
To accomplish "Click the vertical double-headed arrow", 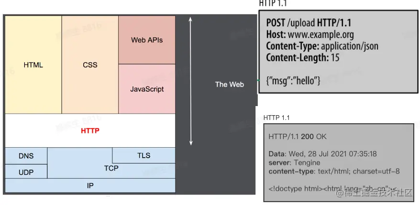I will point(191,81).
